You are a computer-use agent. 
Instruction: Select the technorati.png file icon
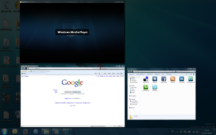click(x=145, y=87)
